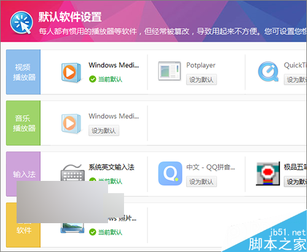Click the 中文 - QQ拼音... label
This screenshot has height=252, width=307.
pyautogui.click(x=211, y=167)
